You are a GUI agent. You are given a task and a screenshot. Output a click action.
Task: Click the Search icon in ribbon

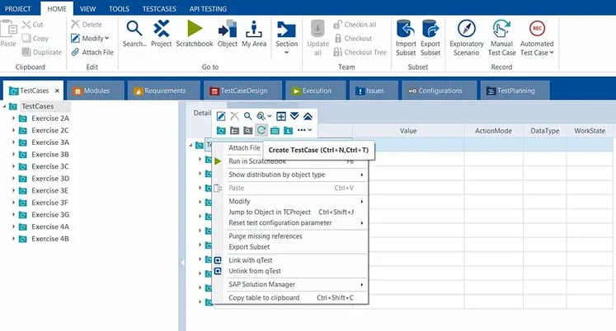tap(134, 29)
